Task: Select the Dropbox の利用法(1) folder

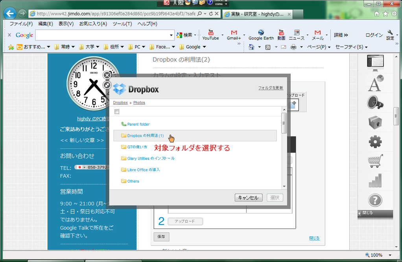Action: pyautogui.click(x=195, y=136)
